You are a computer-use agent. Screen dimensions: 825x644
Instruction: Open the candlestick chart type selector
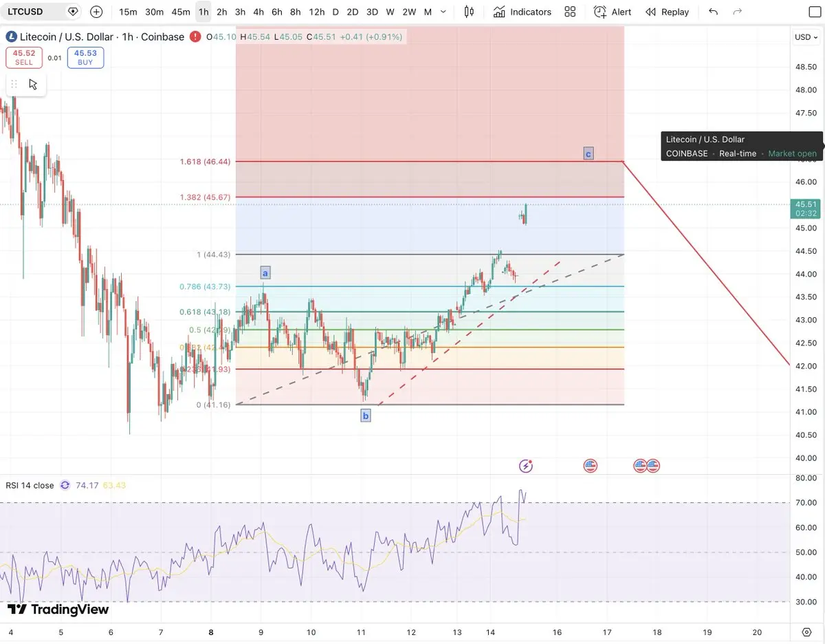469,12
